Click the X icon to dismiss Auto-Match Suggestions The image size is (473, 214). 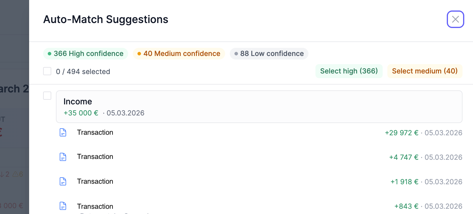[x=455, y=19]
